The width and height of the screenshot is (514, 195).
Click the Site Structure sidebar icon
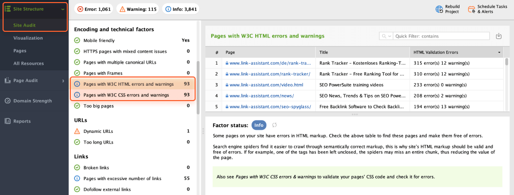point(7,9)
